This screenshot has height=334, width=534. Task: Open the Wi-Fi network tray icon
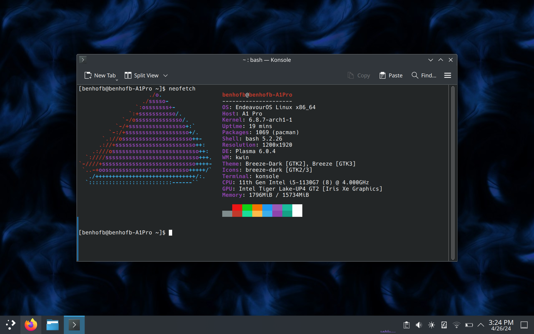coord(456,325)
